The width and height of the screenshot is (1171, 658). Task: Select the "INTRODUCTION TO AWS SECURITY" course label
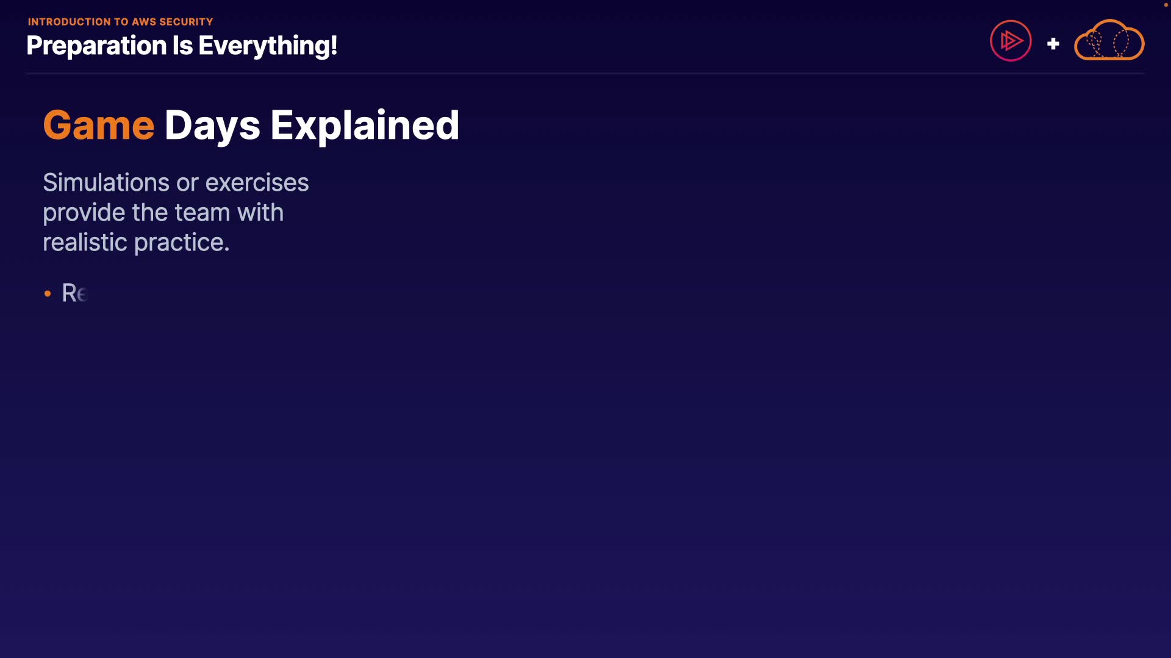click(x=120, y=22)
